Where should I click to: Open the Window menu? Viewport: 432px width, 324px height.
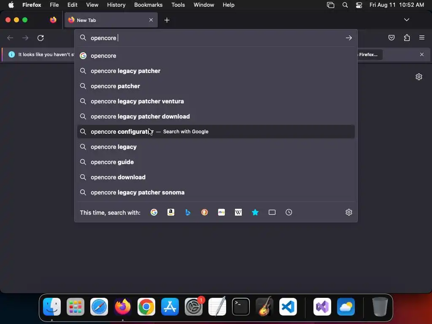point(204,5)
